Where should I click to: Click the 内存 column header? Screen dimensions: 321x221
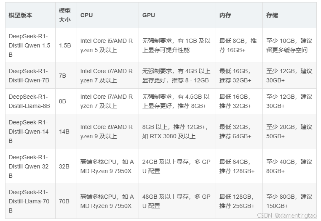(x=239, y=15)
